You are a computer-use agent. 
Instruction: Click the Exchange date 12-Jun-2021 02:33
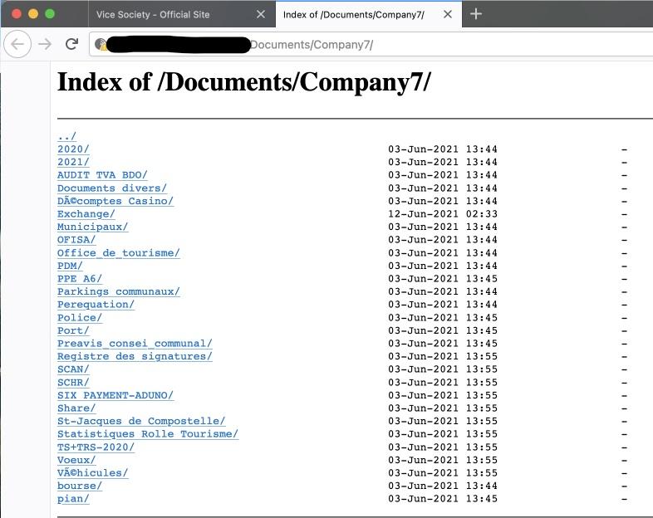(443, 214)
